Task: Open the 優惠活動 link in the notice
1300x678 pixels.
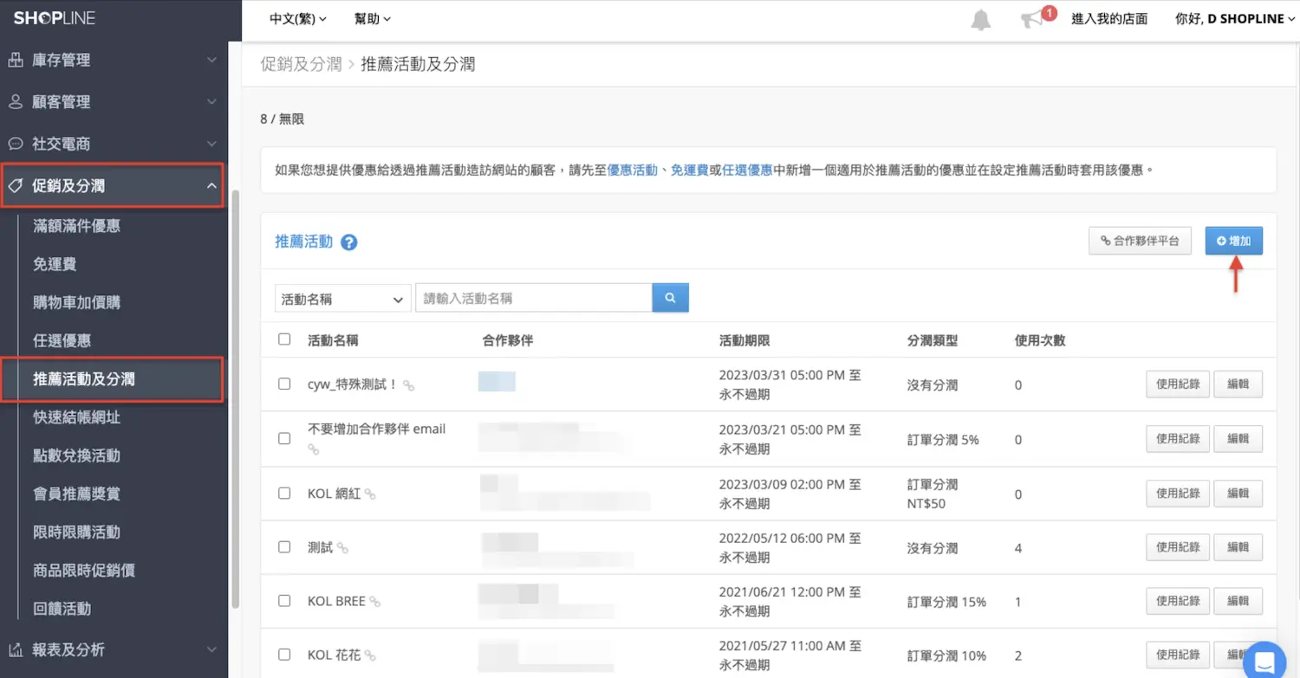Action: [x=633, y=170]
